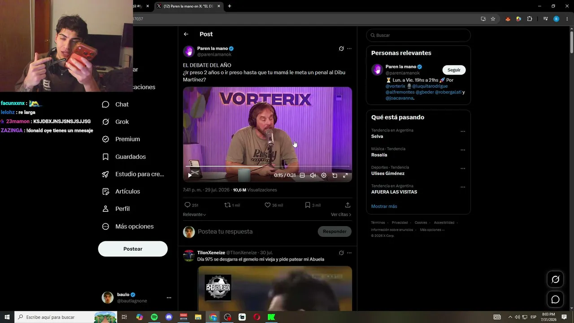Open Ver citas link
Screen dimensions: 574x323
341,214
